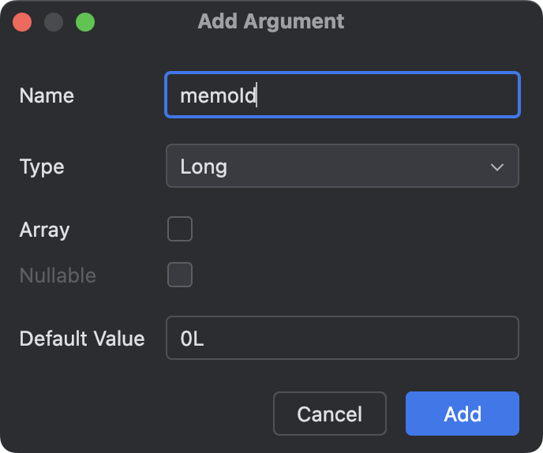The image size is (543, 453).
Task: Click the green zoom window button
Action: click(x=84, y=22)
